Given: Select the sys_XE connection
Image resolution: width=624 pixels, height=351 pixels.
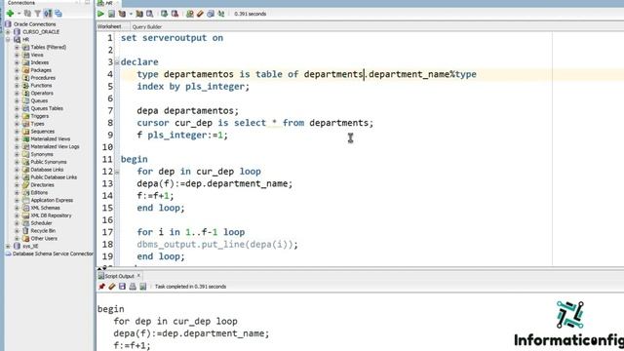Looking at the screenshot, I should pos(30,246).
